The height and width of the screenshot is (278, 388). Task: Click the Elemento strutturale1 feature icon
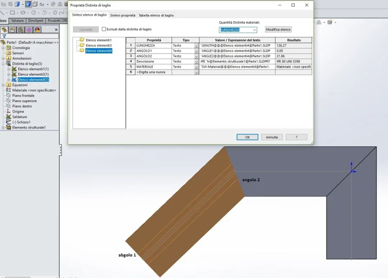9,127
